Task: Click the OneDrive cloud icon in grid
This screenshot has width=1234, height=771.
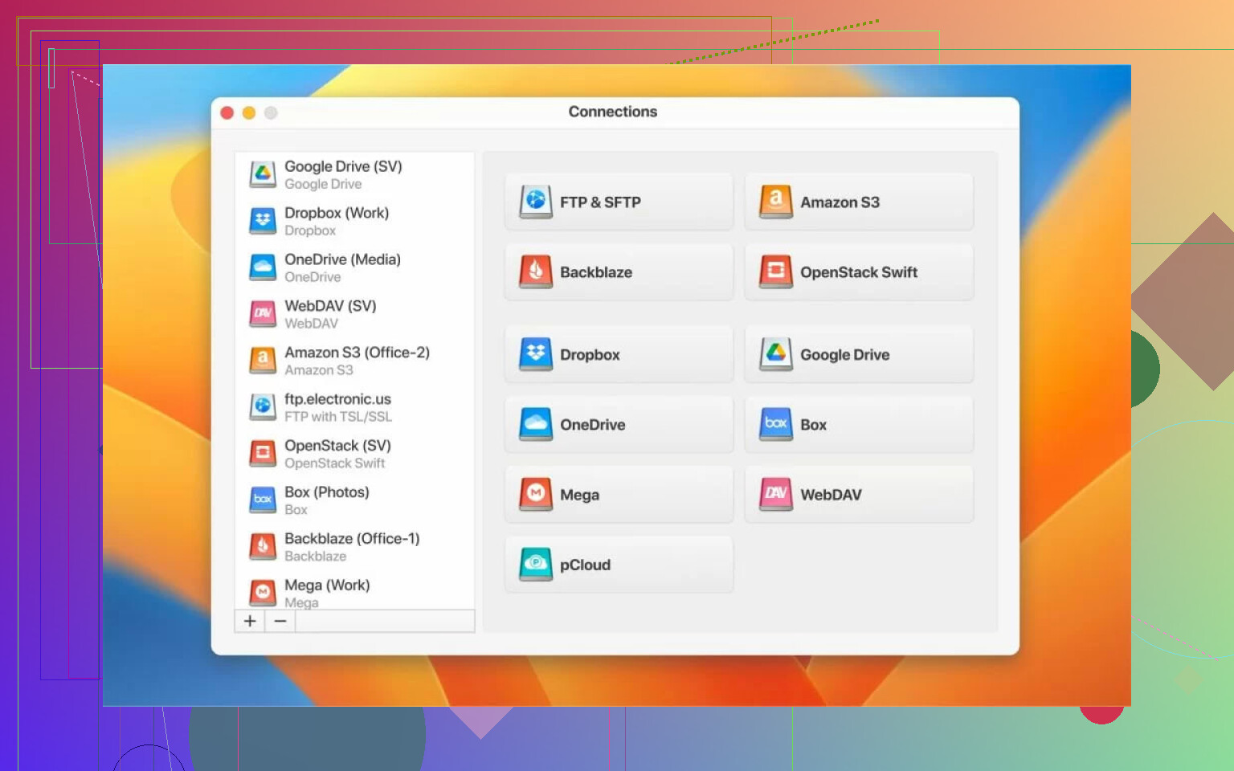Action: click(x=536, y=424)
